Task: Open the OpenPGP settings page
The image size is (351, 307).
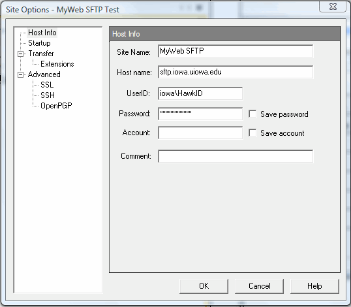Action: [56, 106]
